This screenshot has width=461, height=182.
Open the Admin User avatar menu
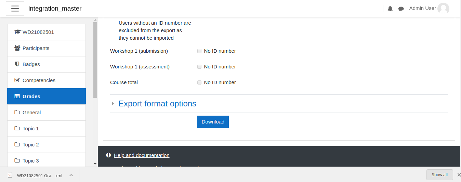point(443,9)
